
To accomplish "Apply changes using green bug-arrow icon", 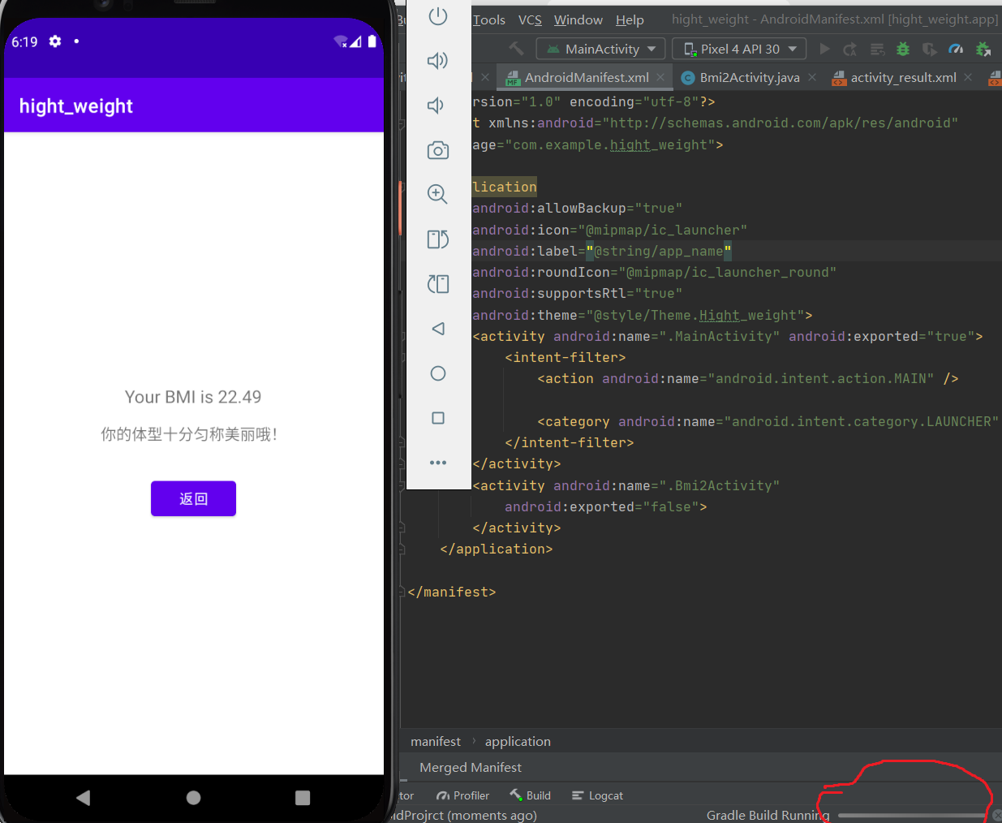I will point(983,49).
